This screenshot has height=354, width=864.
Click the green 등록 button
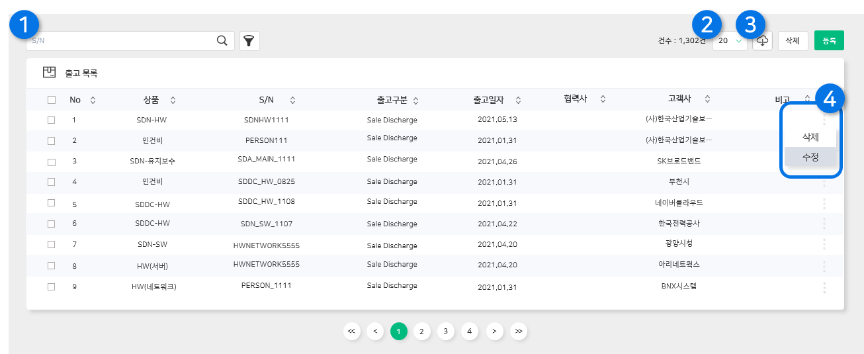click(x=829, y=41)
